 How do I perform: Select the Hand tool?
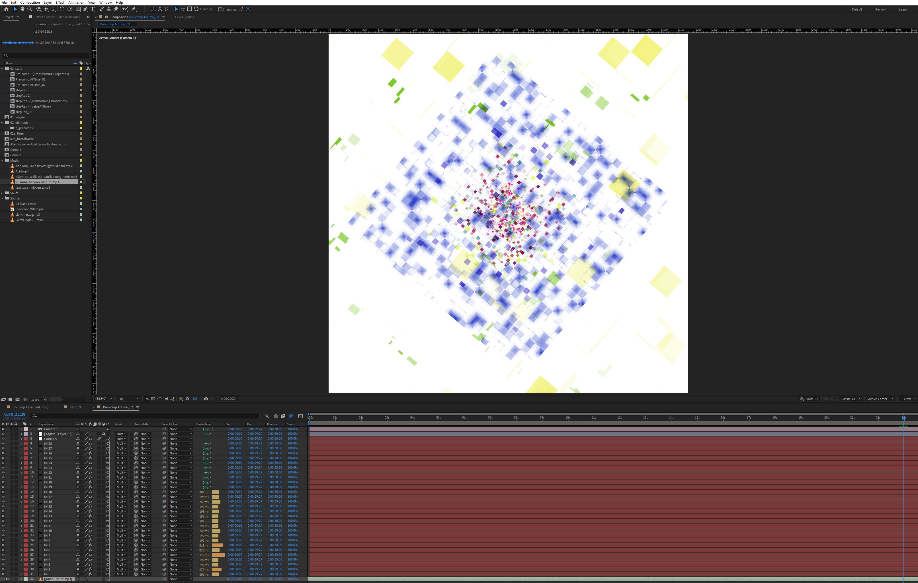(22, 9)
